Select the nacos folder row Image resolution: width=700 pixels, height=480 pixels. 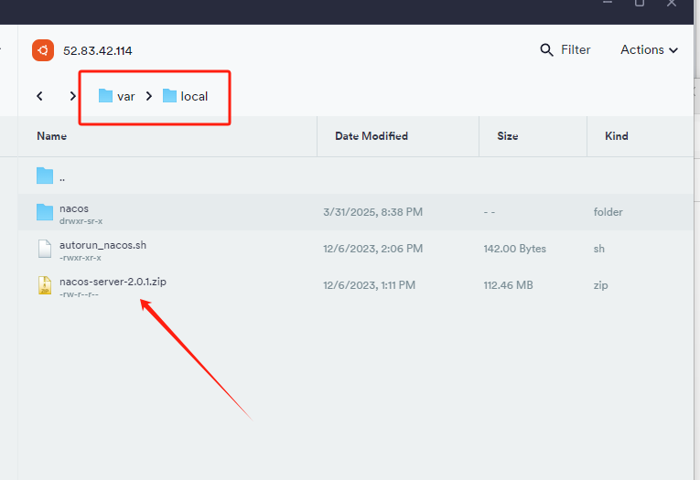pos(355,212)
